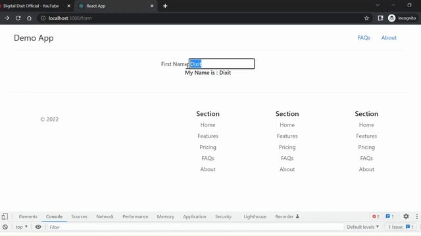Close the React App tab
Screen dimensions: 421x236
[152, 6]
